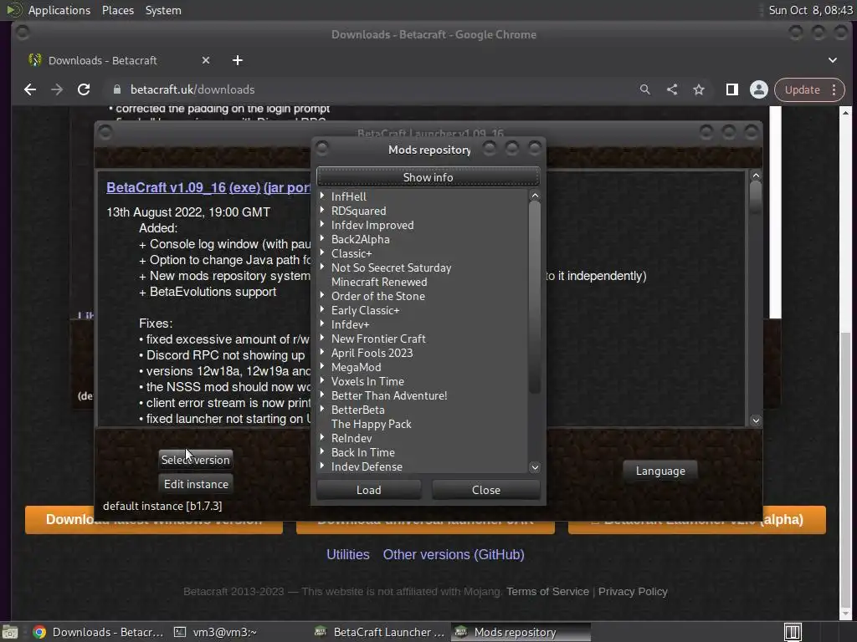Viewport: 857px width, 642px height.
Task: Click the Show info button
Action: 428,177
